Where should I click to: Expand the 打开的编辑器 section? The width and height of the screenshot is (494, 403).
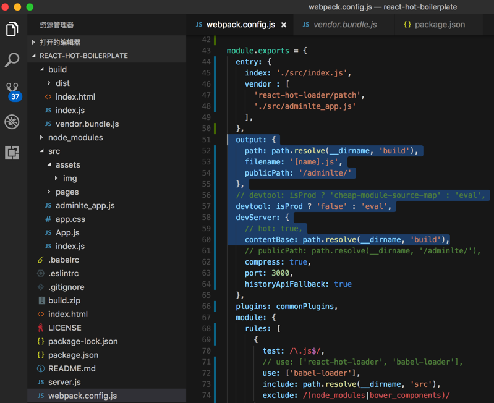[x=59, y=42]
